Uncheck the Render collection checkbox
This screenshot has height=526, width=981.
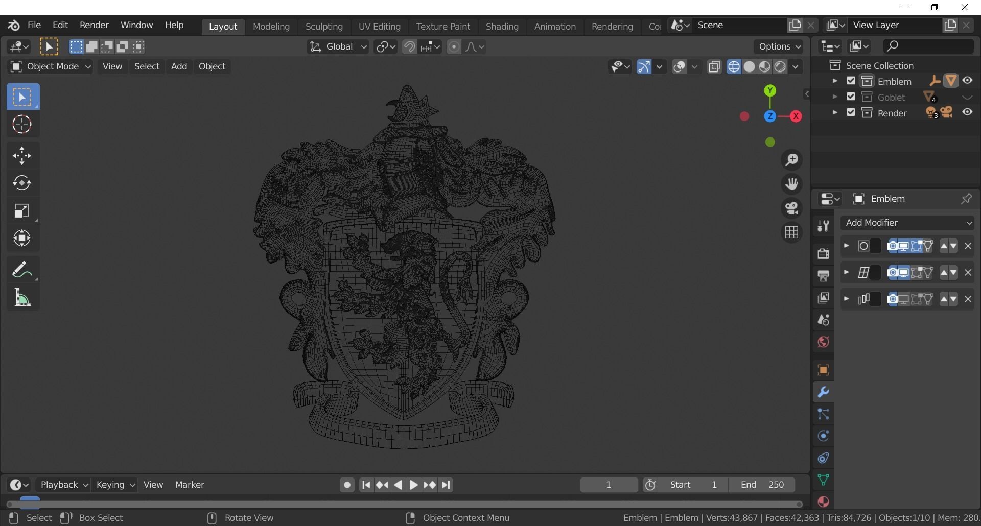click(851, 112)
